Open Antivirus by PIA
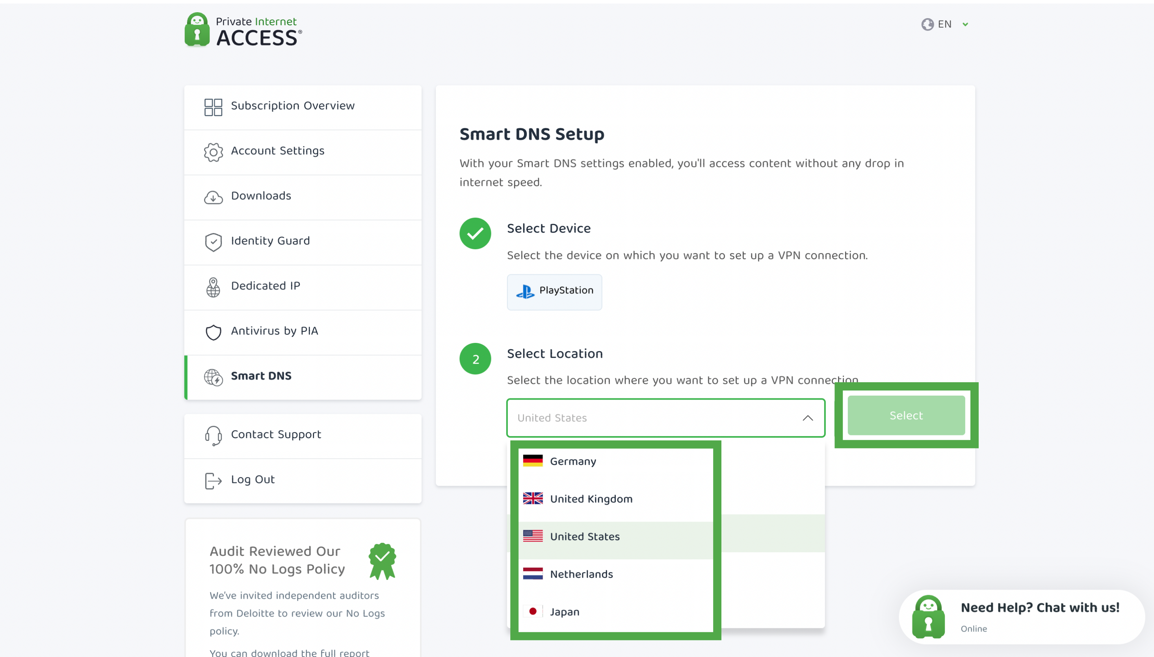The image size is (1154, 657). click(x=303, y=333)
